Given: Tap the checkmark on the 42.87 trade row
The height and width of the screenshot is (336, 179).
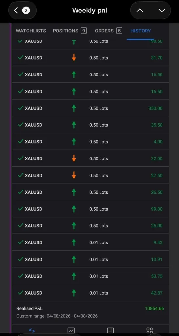Looking at the screenshot, I should (x=21, y=292).
